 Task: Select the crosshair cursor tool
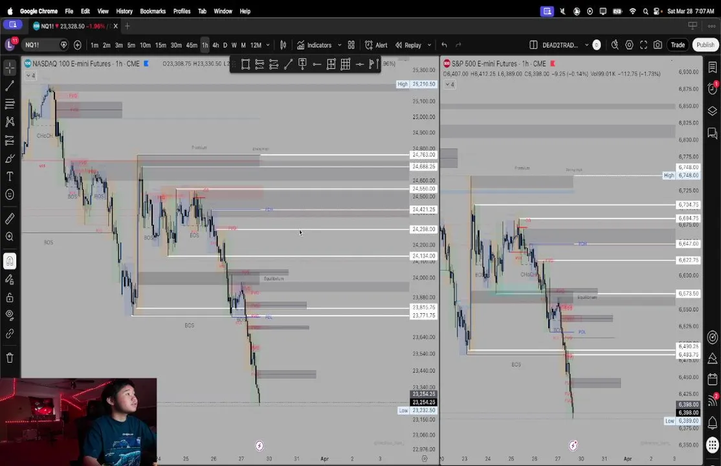click(10, 68)
